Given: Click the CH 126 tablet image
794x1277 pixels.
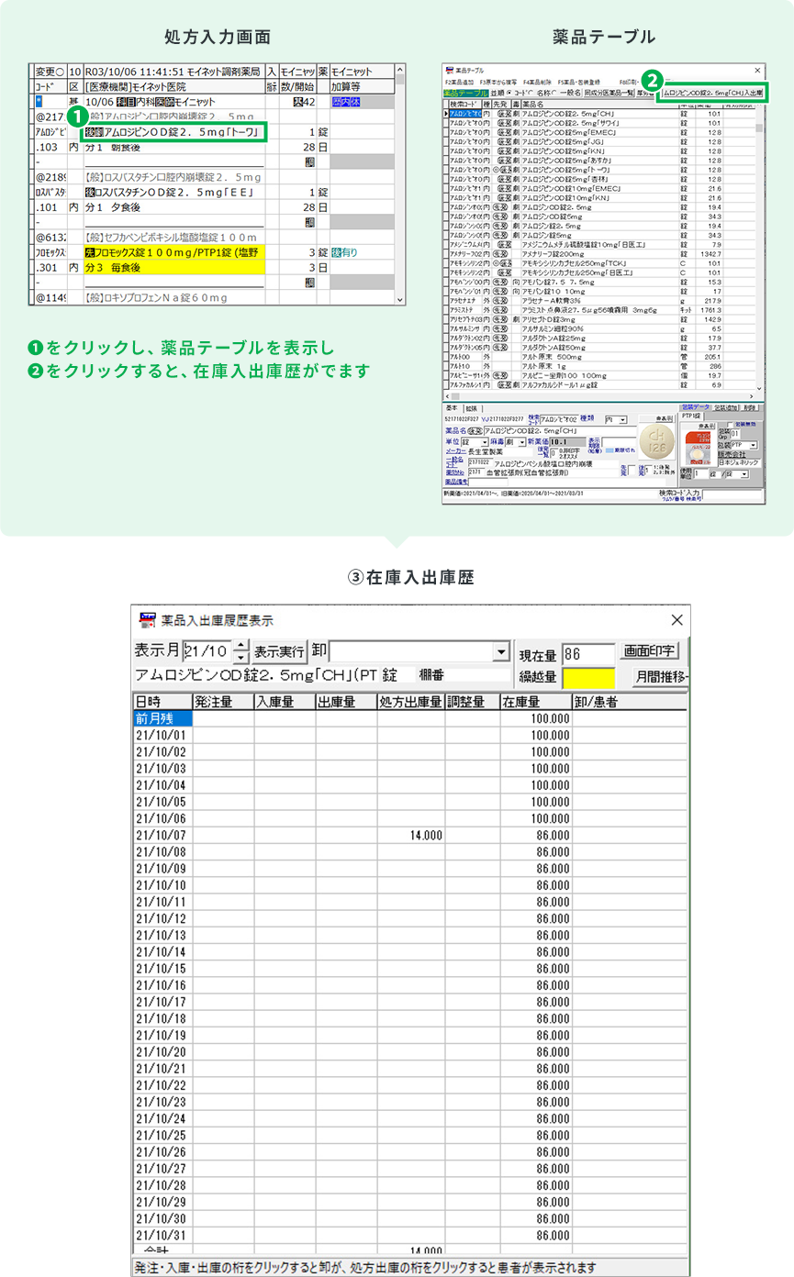Looking at the screenshot, I should 656,442.
